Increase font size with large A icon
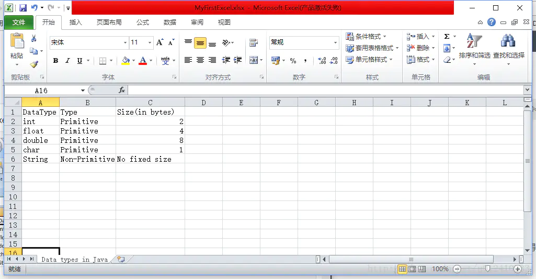 (159, 42)
